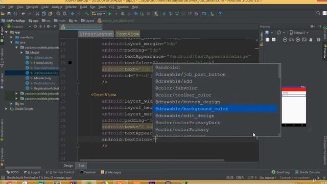Open the Build menu
This screenshot has height=184, width=327.
83,7
